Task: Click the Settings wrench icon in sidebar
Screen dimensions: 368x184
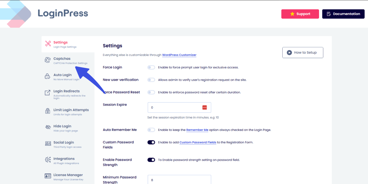Action: [x=48, y=44]
